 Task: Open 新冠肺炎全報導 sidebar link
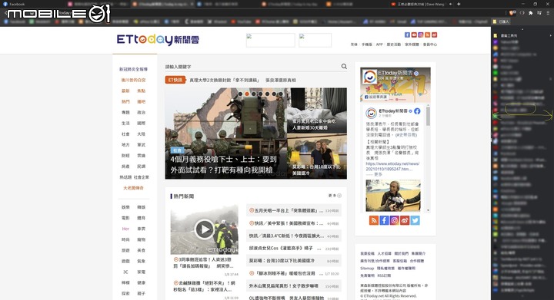(x=133, y=69)
